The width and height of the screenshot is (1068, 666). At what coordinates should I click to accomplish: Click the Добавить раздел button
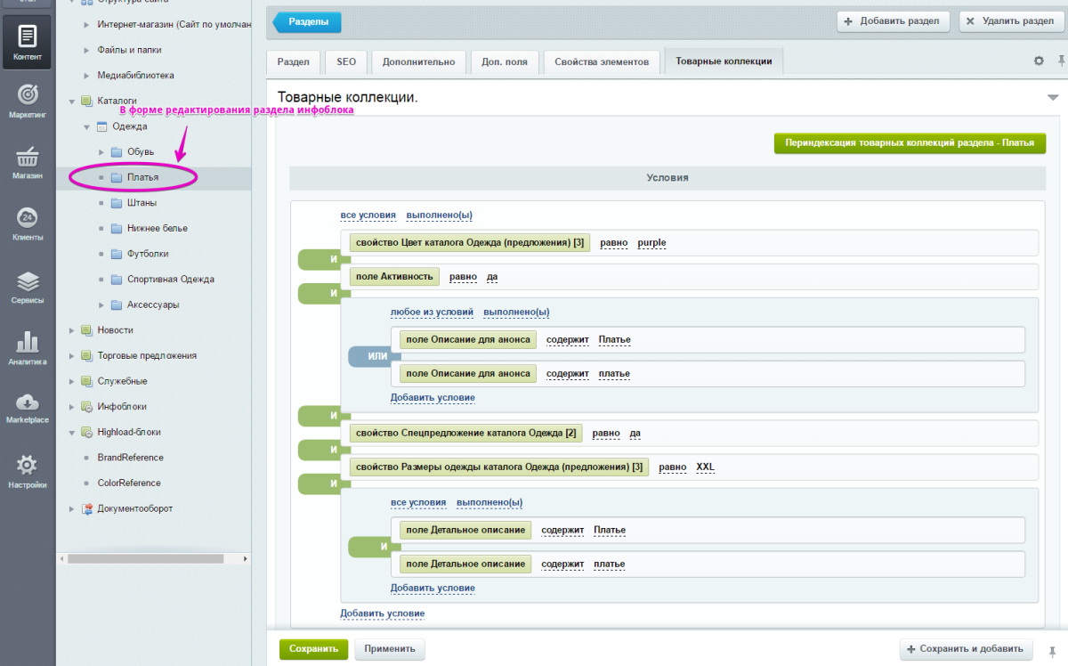[893, 21]
